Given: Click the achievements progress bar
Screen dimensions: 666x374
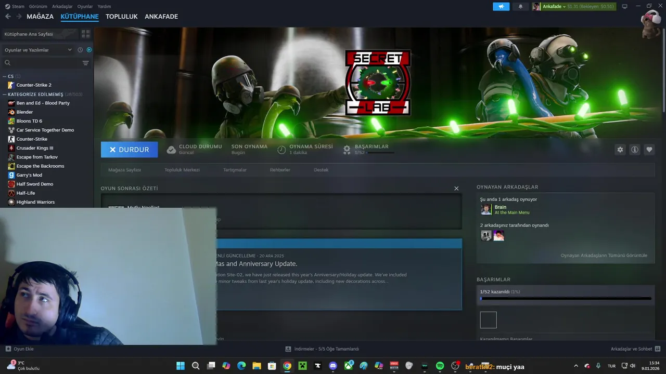Looking at the screenshot, I should (566, 299).
